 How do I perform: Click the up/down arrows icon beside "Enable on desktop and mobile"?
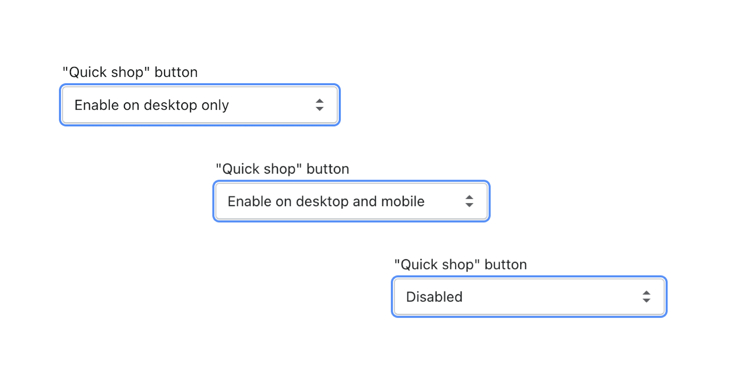469,201
